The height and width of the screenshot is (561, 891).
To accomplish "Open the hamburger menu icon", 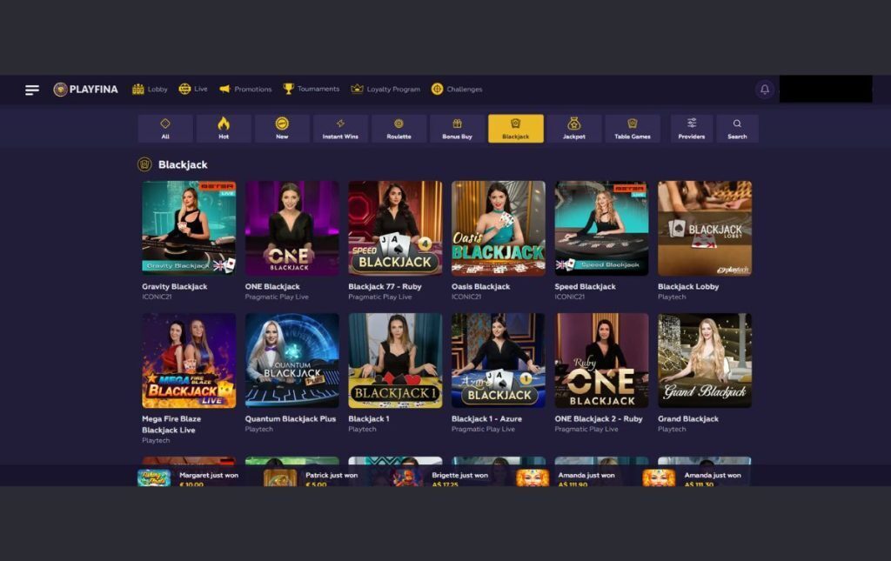I will tap(32, 90).
